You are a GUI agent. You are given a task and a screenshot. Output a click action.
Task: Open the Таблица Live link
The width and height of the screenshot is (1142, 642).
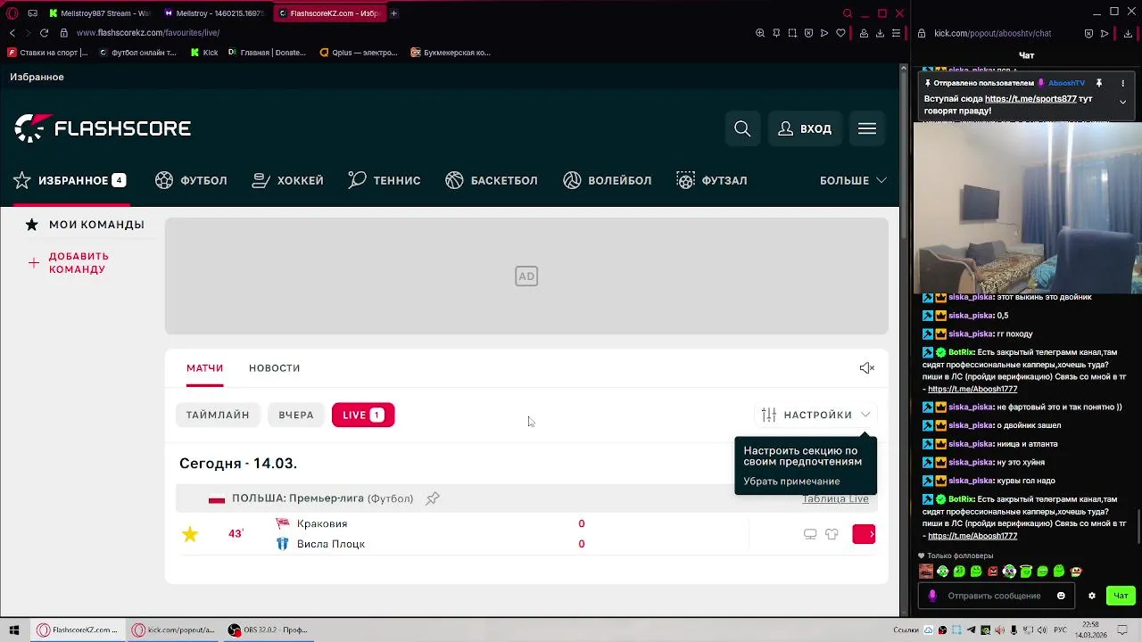[x=835, y=498]
